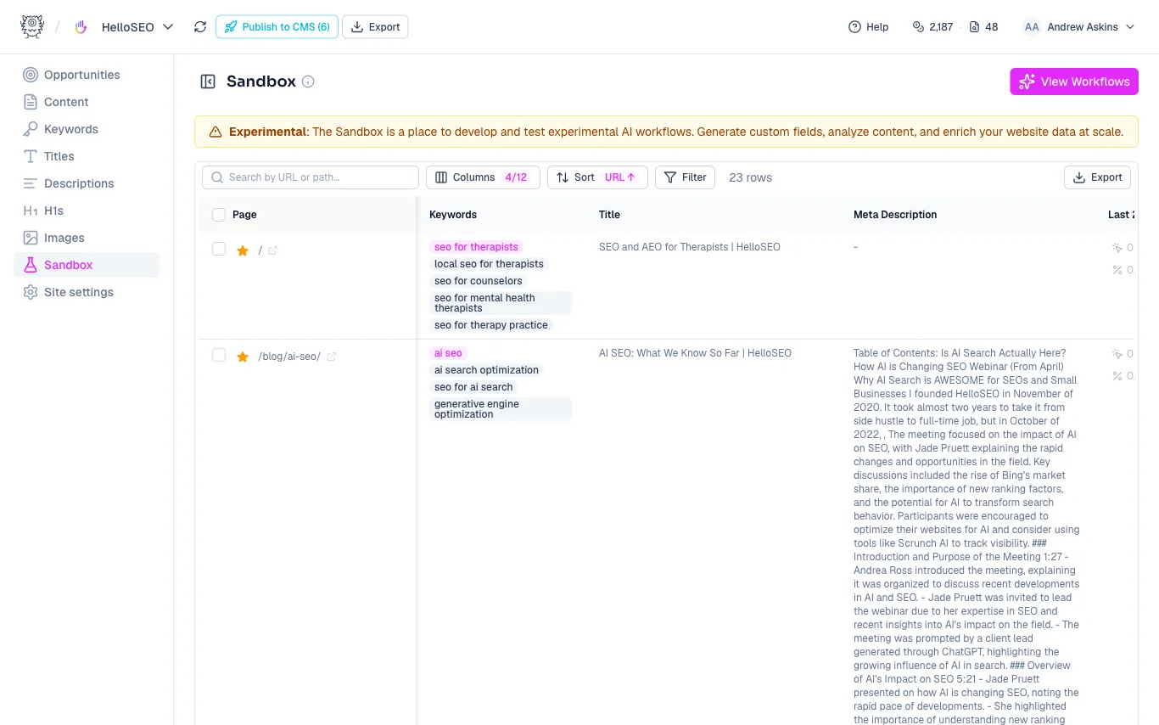
Task: Open external link icon for / page
Action: click(272, 250)
